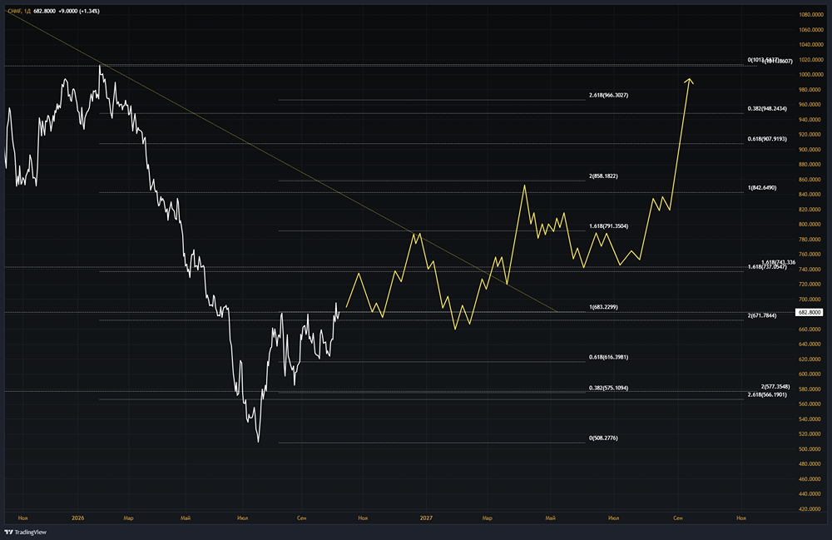The height and width of the screenshot is (540, 832).
Task: Click the 682.8000 quote in chart header
Action: point(45,11)
